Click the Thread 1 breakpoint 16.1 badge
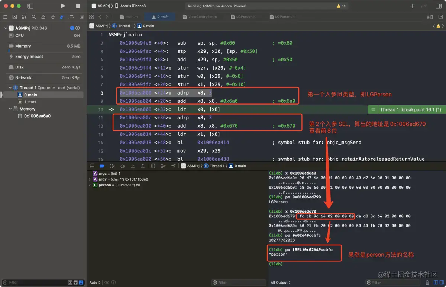The height and width of the screenshot is (287, 446). click(407, 109)
